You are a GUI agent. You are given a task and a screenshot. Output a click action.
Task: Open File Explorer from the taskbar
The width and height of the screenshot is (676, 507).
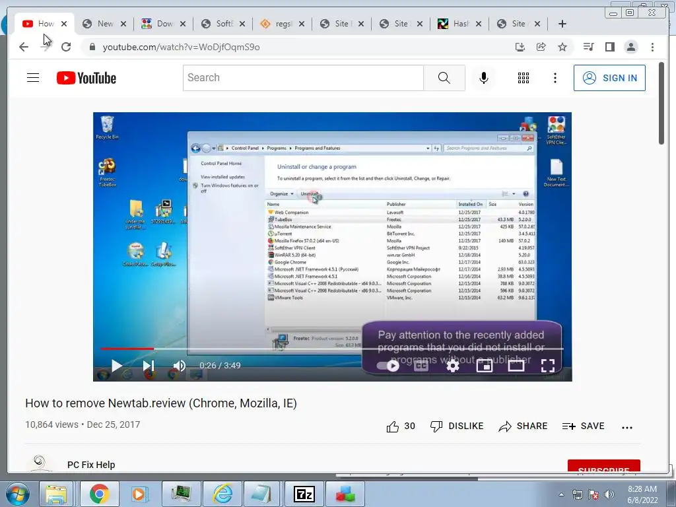pos(57,494)
